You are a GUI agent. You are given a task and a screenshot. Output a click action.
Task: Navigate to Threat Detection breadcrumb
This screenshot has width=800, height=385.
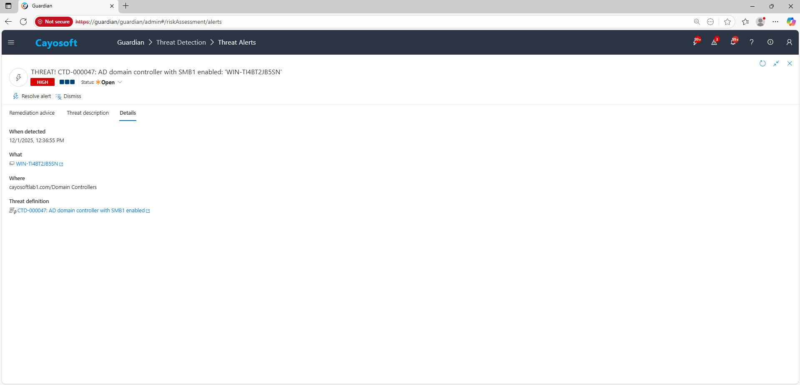[181, 43]
